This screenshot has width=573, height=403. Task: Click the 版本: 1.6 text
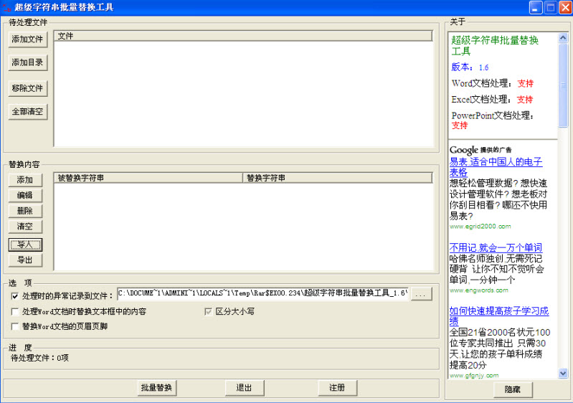[470, 67]
